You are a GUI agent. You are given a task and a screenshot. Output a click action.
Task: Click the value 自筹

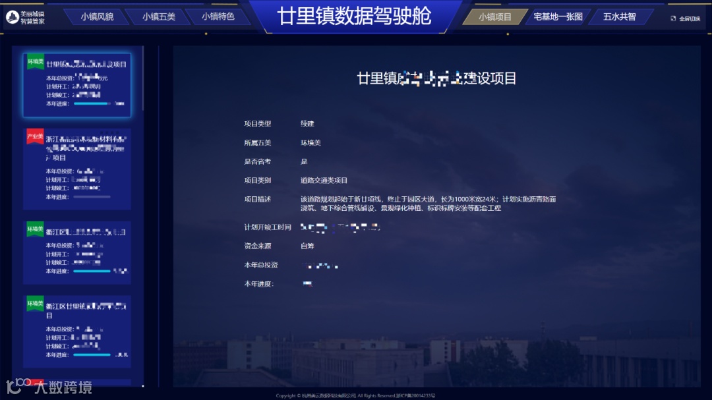coord(307,246)
